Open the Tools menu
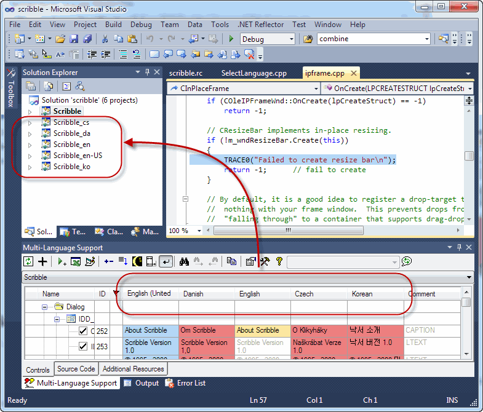Viewport: 483px width, 412px height. [220, 25]
